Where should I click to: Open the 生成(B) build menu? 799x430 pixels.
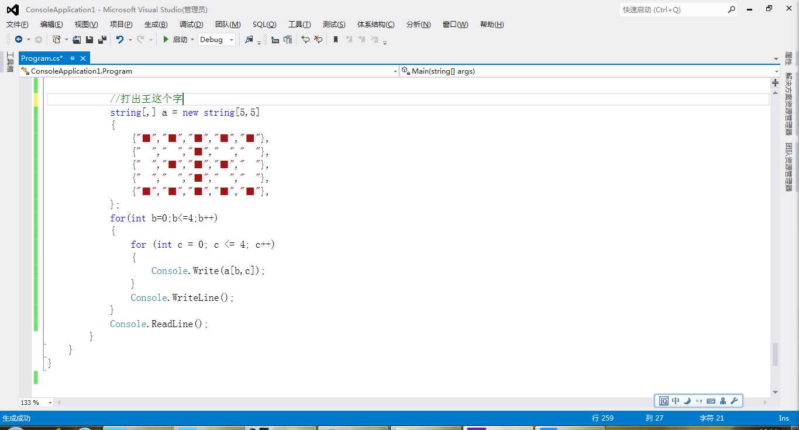156,24
